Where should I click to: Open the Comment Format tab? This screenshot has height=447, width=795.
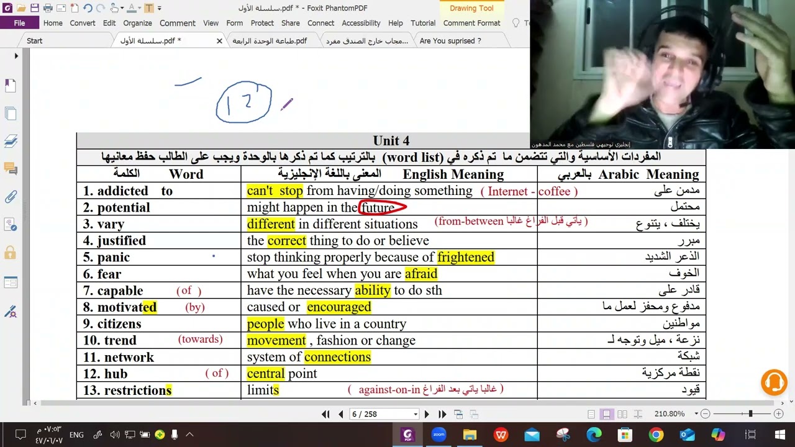coord(471,23)
